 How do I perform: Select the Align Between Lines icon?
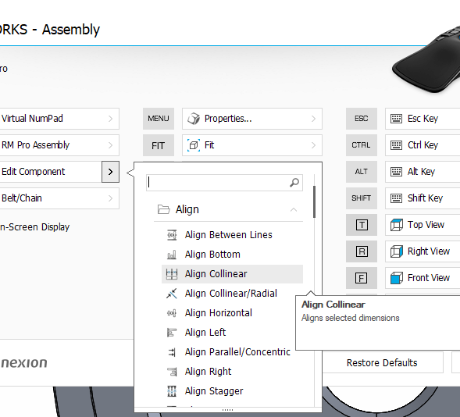[172, 235]
